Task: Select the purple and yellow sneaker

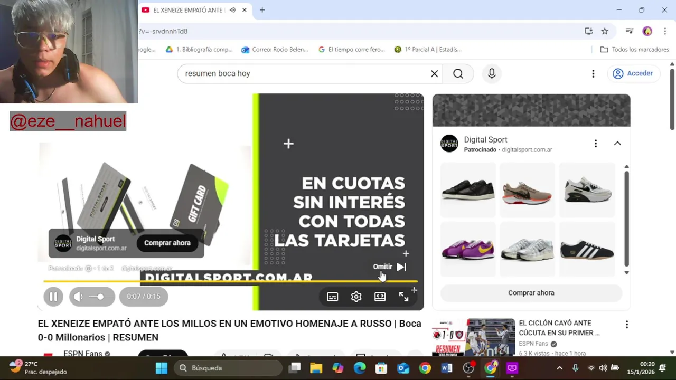Action: click(x=468, y=249)
